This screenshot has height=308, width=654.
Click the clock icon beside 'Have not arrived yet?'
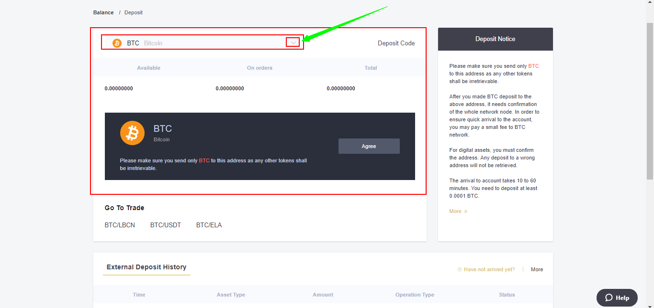(460, 269)
